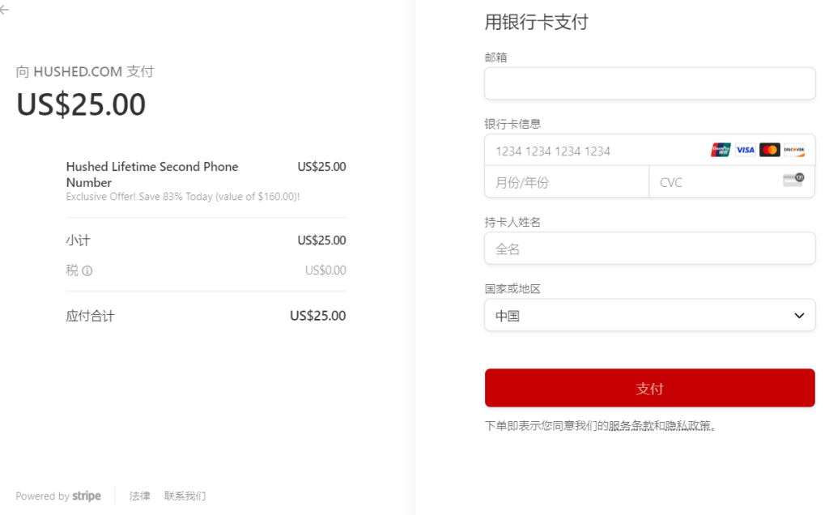Click the CVC card hint icon
829x515 pixels.
tap(793, 180)
